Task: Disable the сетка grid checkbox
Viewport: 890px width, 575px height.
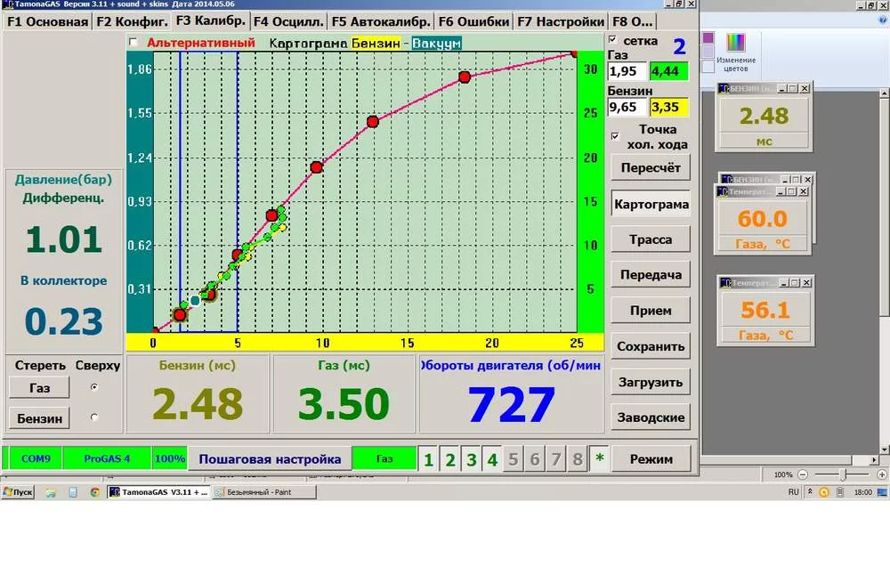Action: [612, 40]
